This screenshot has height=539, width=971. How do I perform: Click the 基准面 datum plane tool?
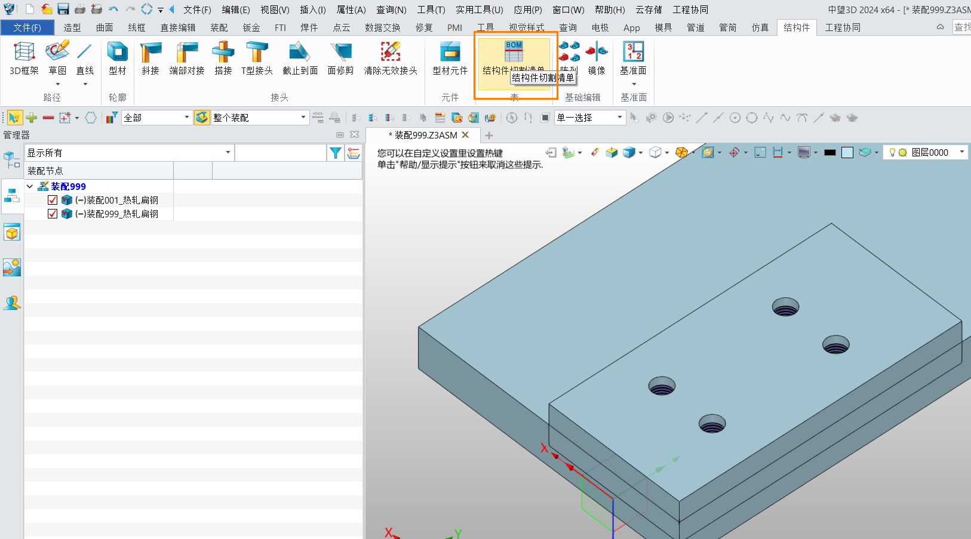click(633, 58)
